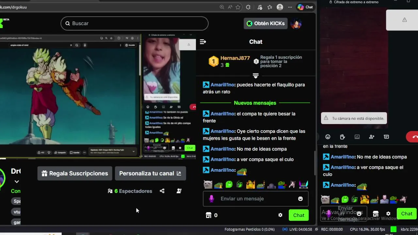
Task: Click the CPU: 16.3%, 30.00 fps status
Action: click(x=367, y=229)
